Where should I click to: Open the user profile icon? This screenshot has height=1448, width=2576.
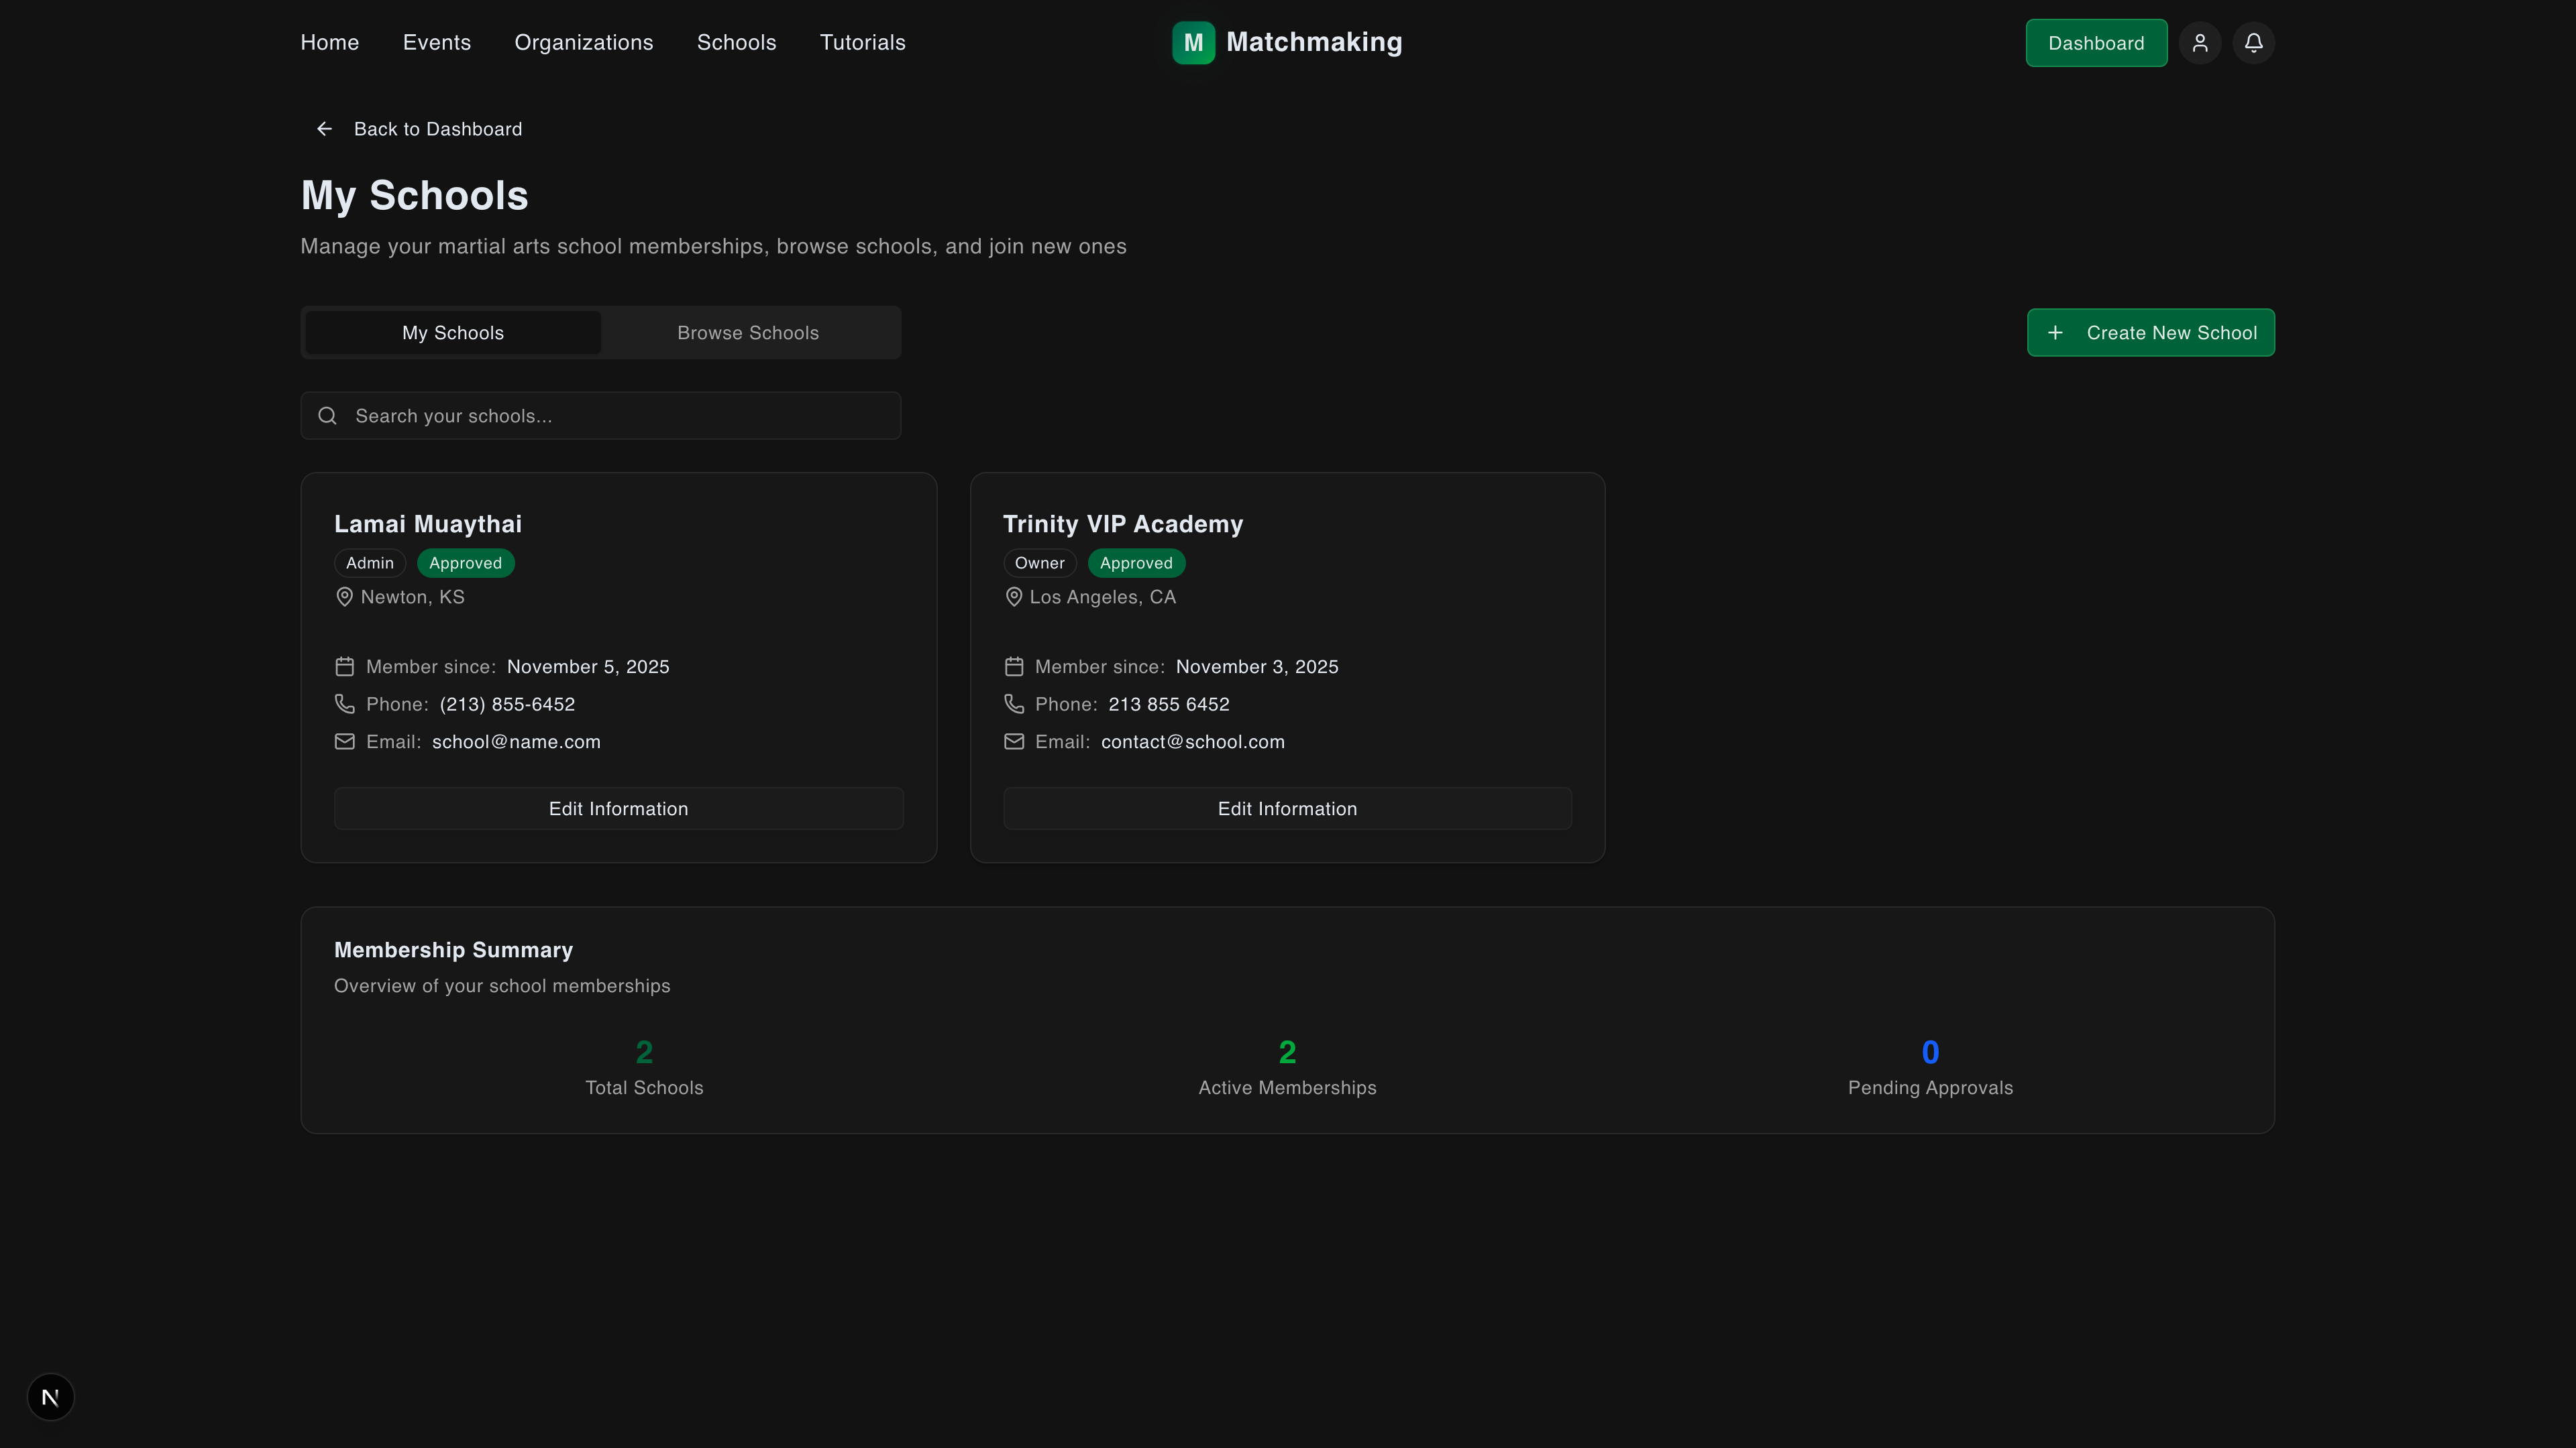tap(2200, 43)
